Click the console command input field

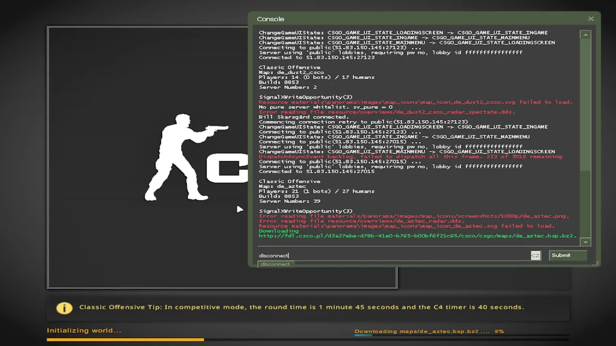(x=394, y=255)
